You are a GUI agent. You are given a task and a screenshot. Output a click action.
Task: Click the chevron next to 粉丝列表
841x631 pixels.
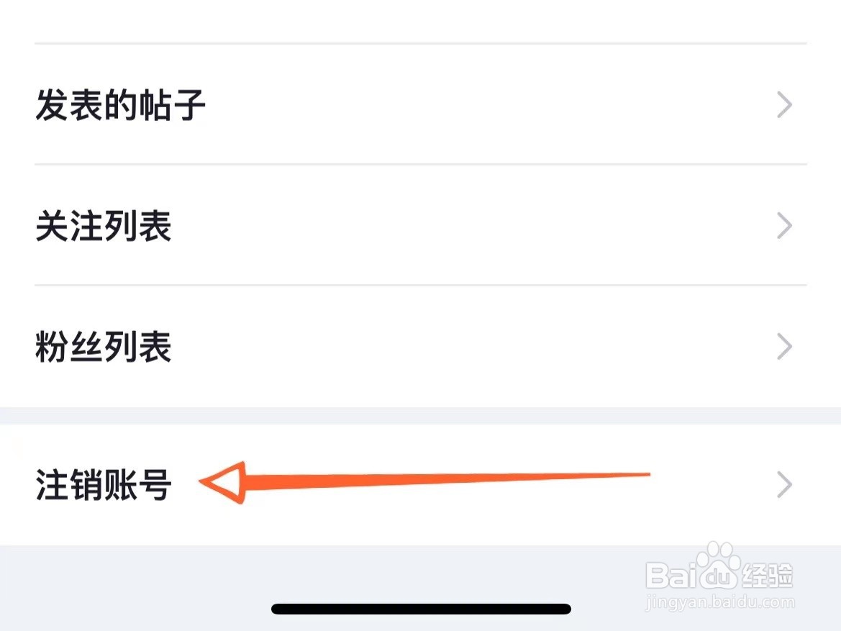coord(784,348)
